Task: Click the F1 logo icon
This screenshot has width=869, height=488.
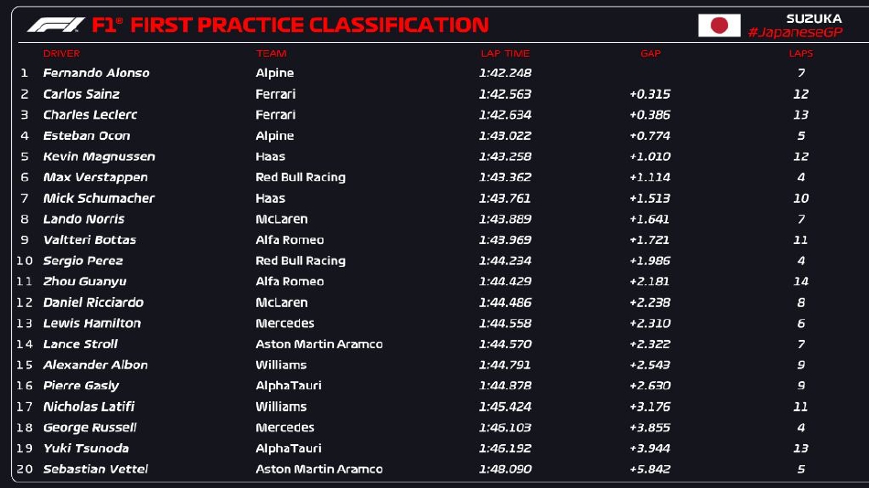Action: [x=55, y=25]
